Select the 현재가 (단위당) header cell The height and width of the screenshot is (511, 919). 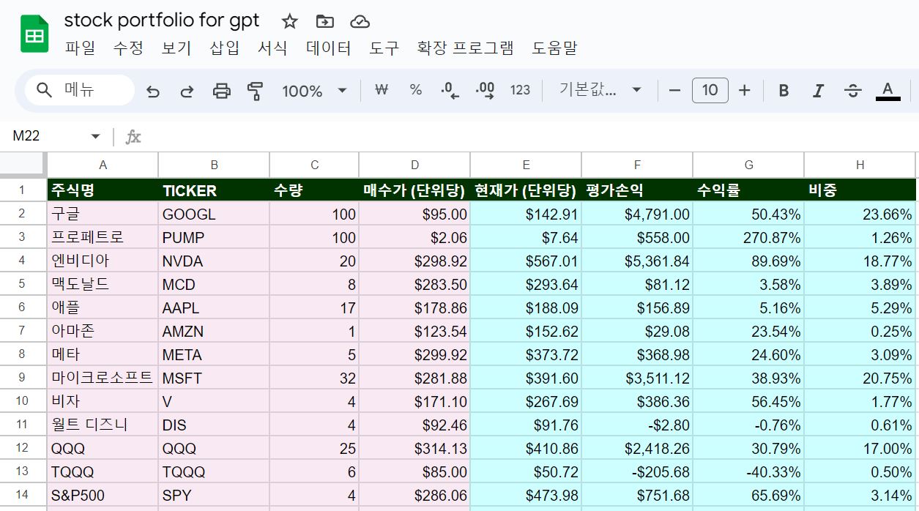(526, 190)
